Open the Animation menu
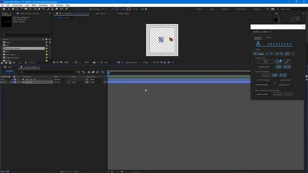Viewport: 308px width, 173px height. tap(43, 5)
